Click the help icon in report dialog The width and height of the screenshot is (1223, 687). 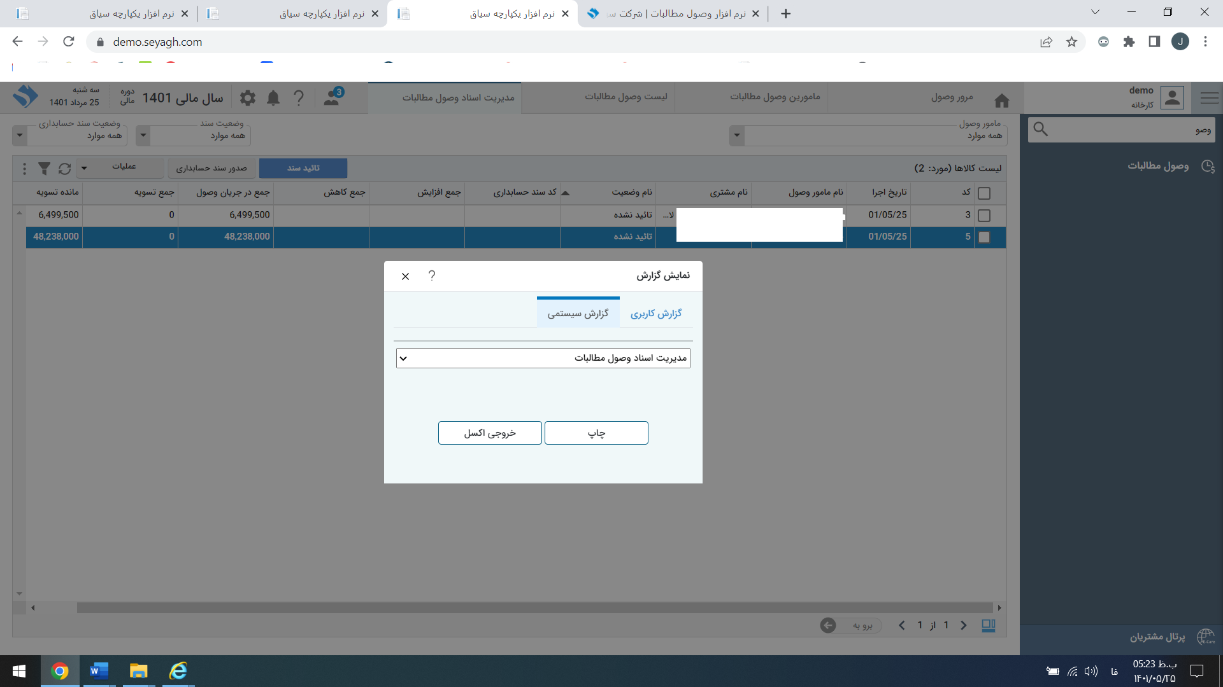click(432, 275)
